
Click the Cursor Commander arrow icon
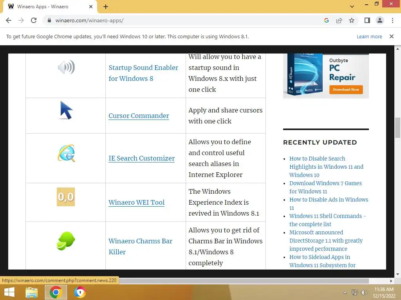tap(66, 110)
